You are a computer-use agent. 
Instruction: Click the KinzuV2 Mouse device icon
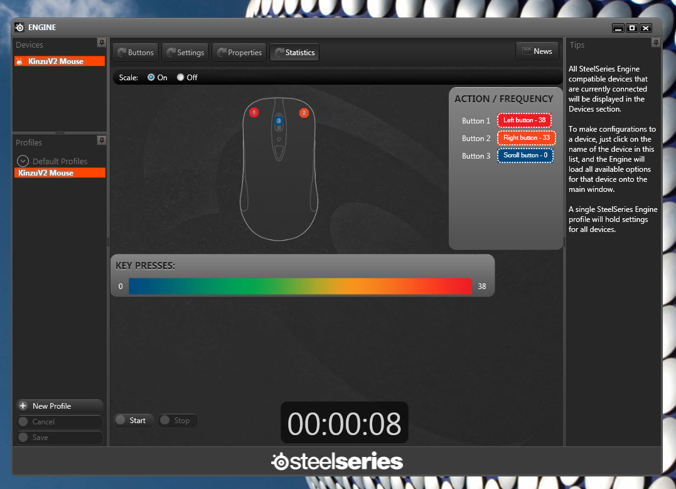(19, 61)
